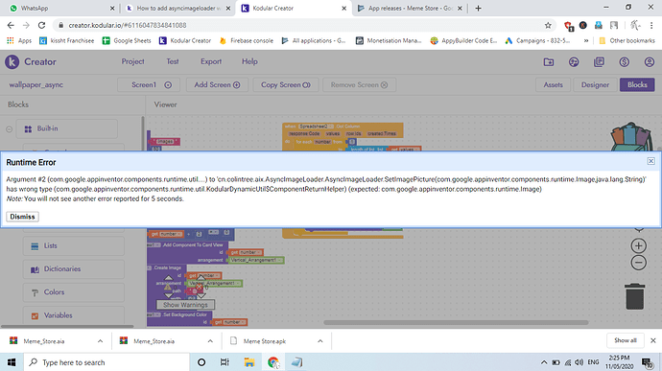Image resolution: width=662 pixels, height=371 pixels.
Task: Open the projects folder icon in header
Action: 549,62
